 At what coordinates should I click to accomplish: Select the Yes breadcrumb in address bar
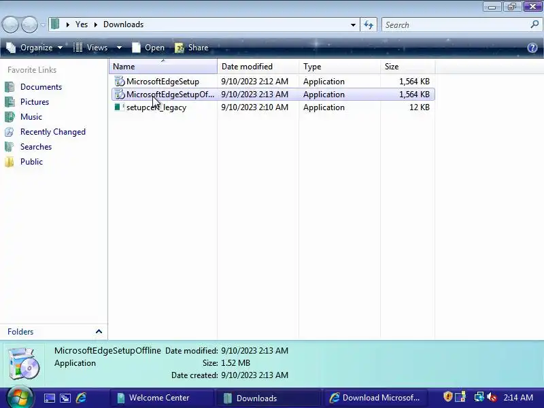[82, 24]
